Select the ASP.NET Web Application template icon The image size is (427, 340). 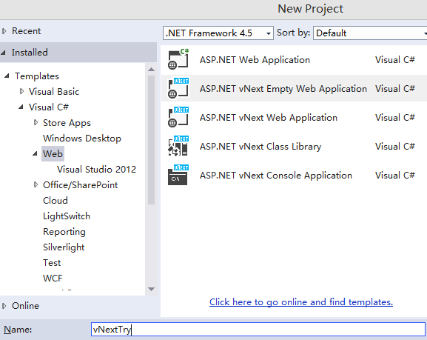tap(178, 59)
